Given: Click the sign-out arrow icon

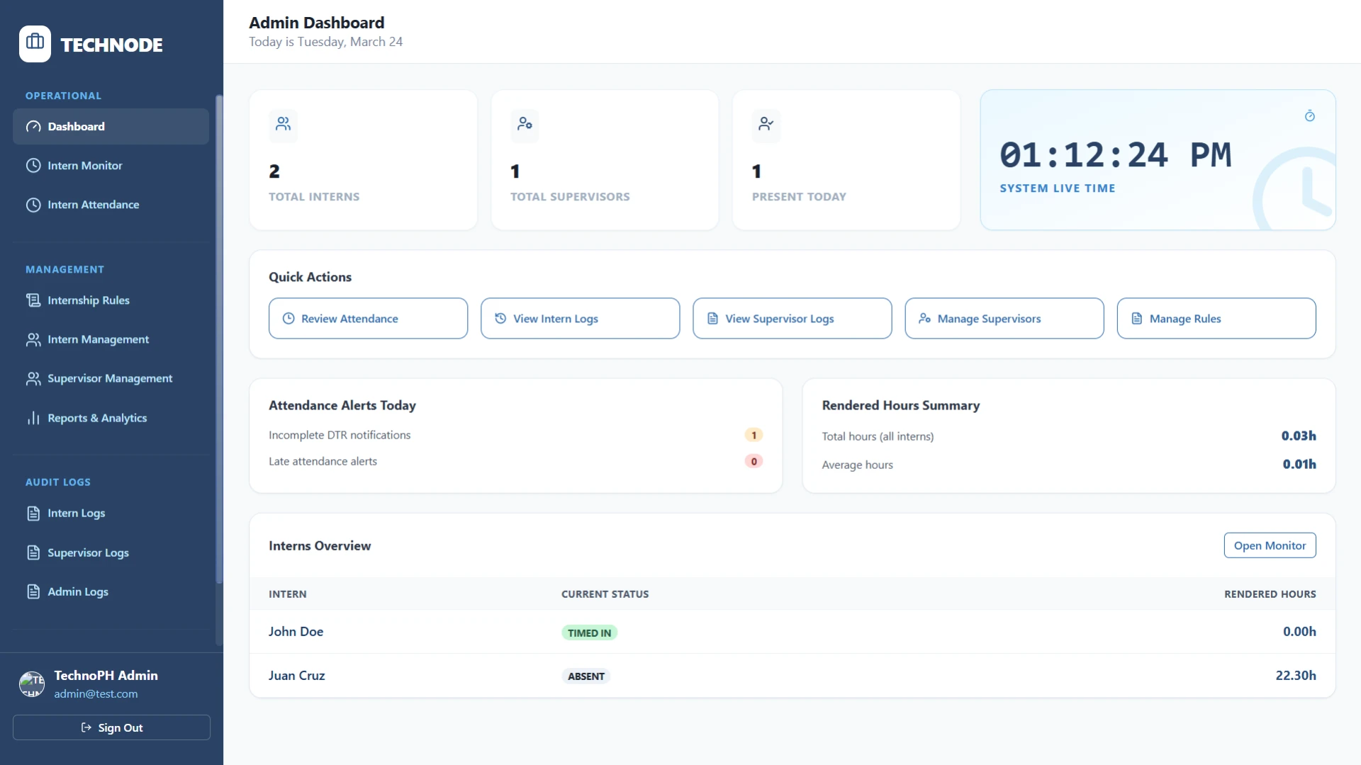Looking at the screenshot, I should point(86,727).
